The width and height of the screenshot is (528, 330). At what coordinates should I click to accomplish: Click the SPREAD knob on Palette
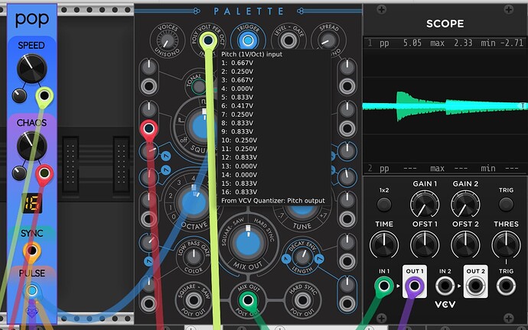tap(328, 41)
